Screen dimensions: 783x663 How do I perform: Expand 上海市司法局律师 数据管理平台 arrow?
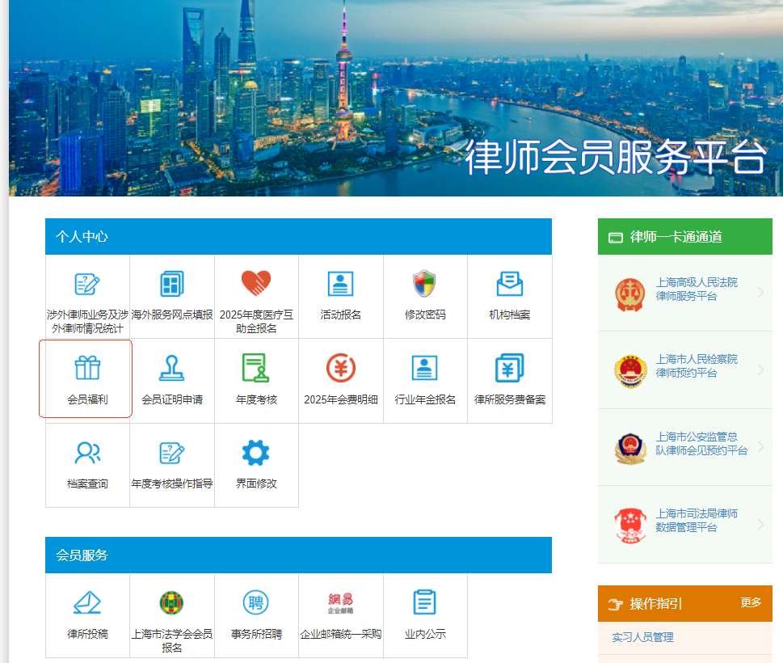click(x=760, y=524)
